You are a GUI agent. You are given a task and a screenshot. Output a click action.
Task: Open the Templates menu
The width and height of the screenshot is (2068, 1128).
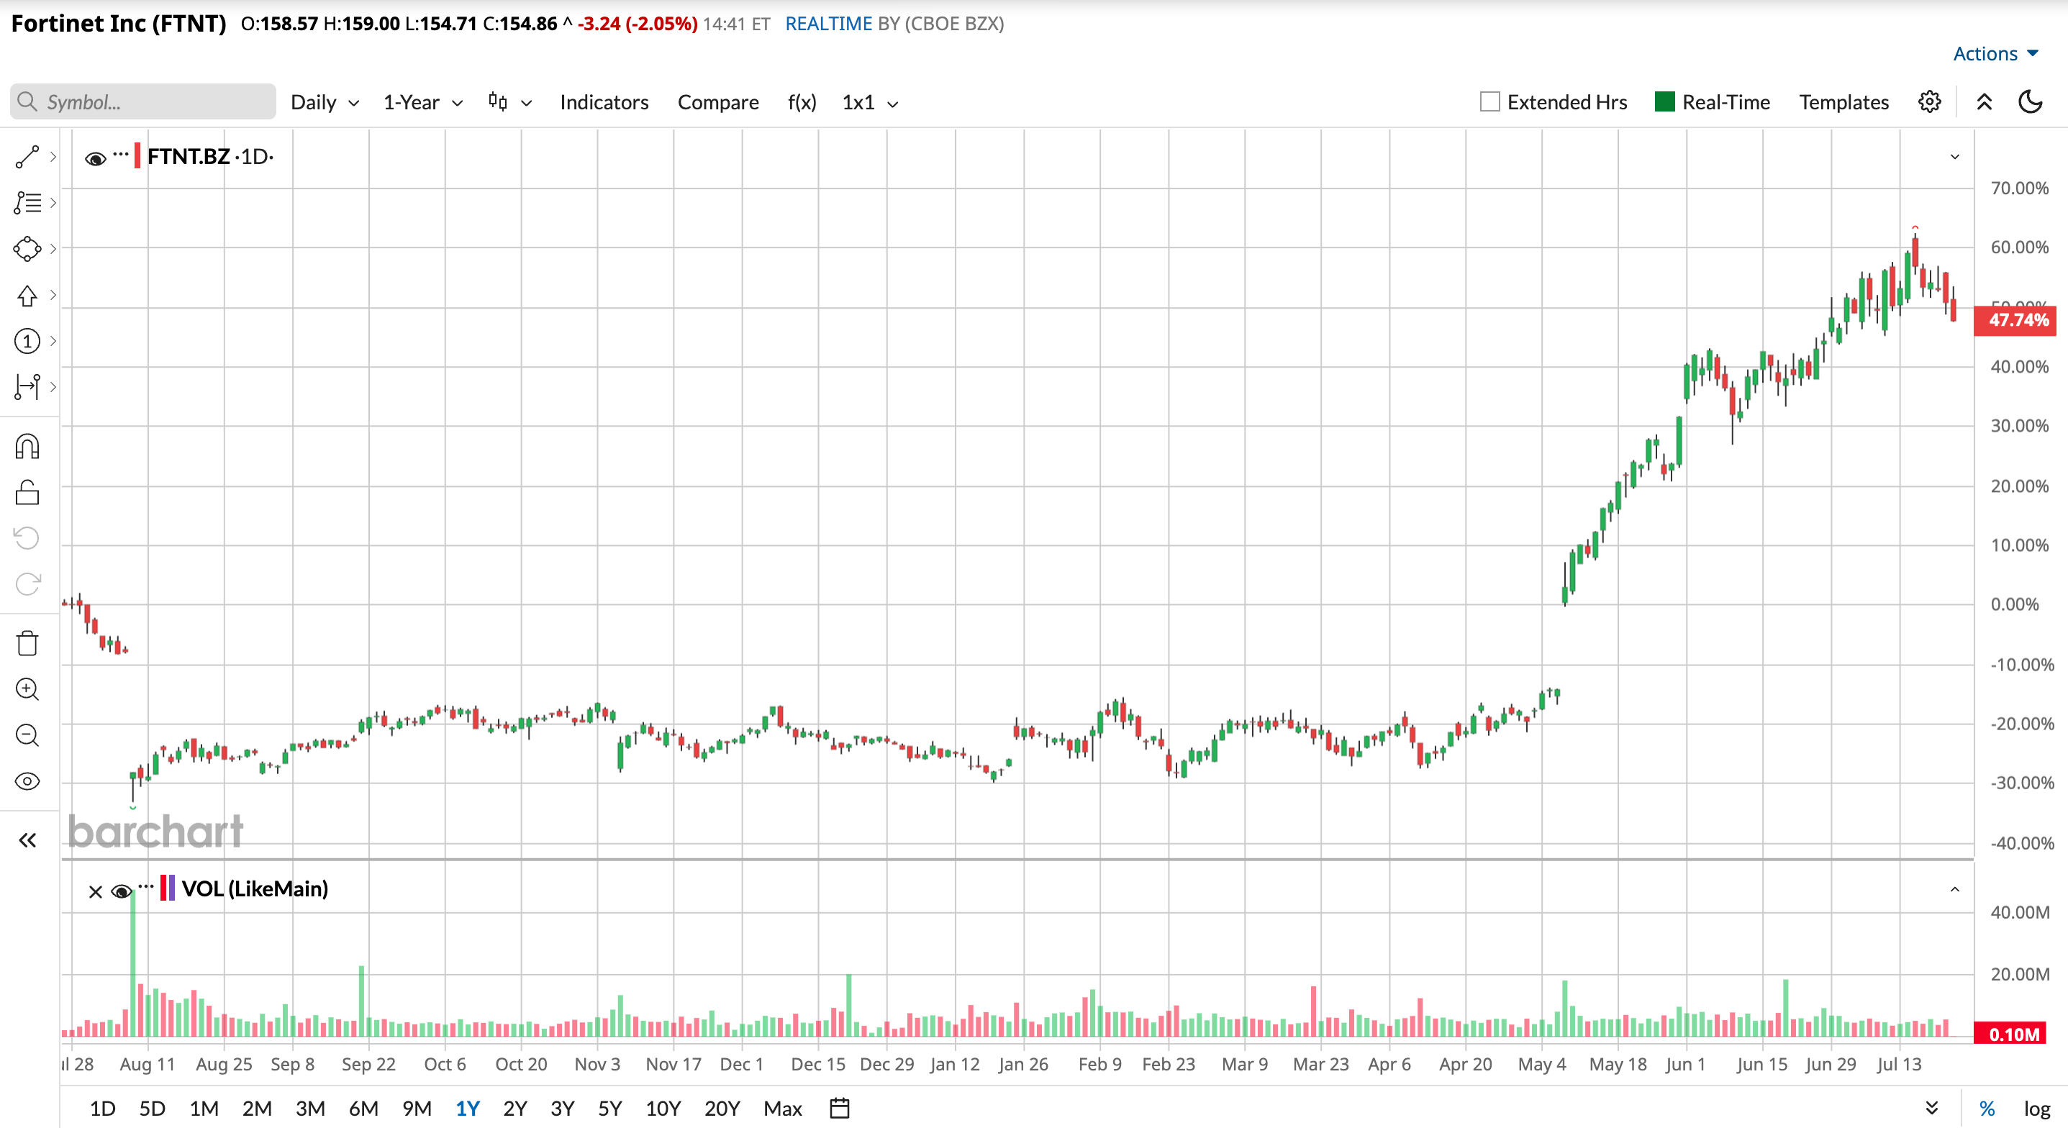pyautogui.click(x=1843, y=102)
